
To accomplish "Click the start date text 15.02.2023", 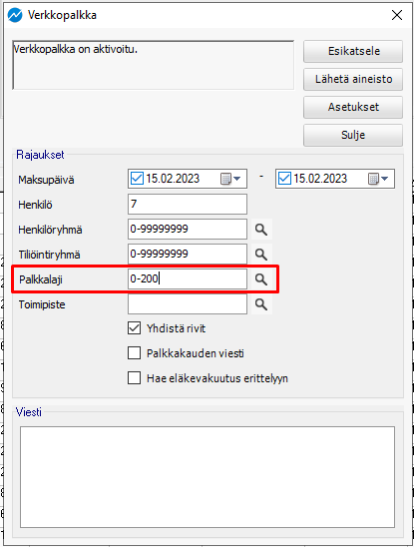I will coord(173,179).
